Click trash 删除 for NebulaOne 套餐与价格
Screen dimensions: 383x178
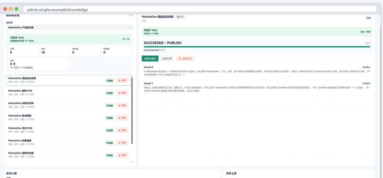(122, 155)
